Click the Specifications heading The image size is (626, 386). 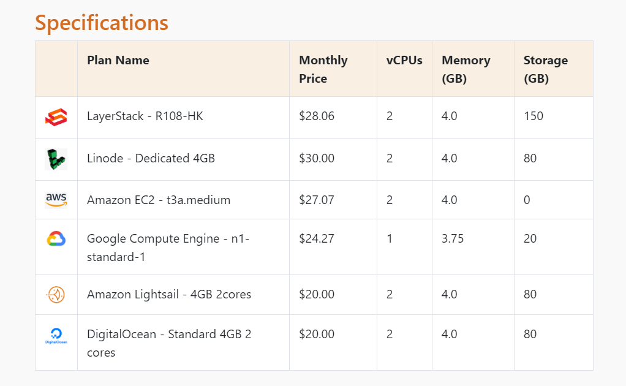(102, 23)
